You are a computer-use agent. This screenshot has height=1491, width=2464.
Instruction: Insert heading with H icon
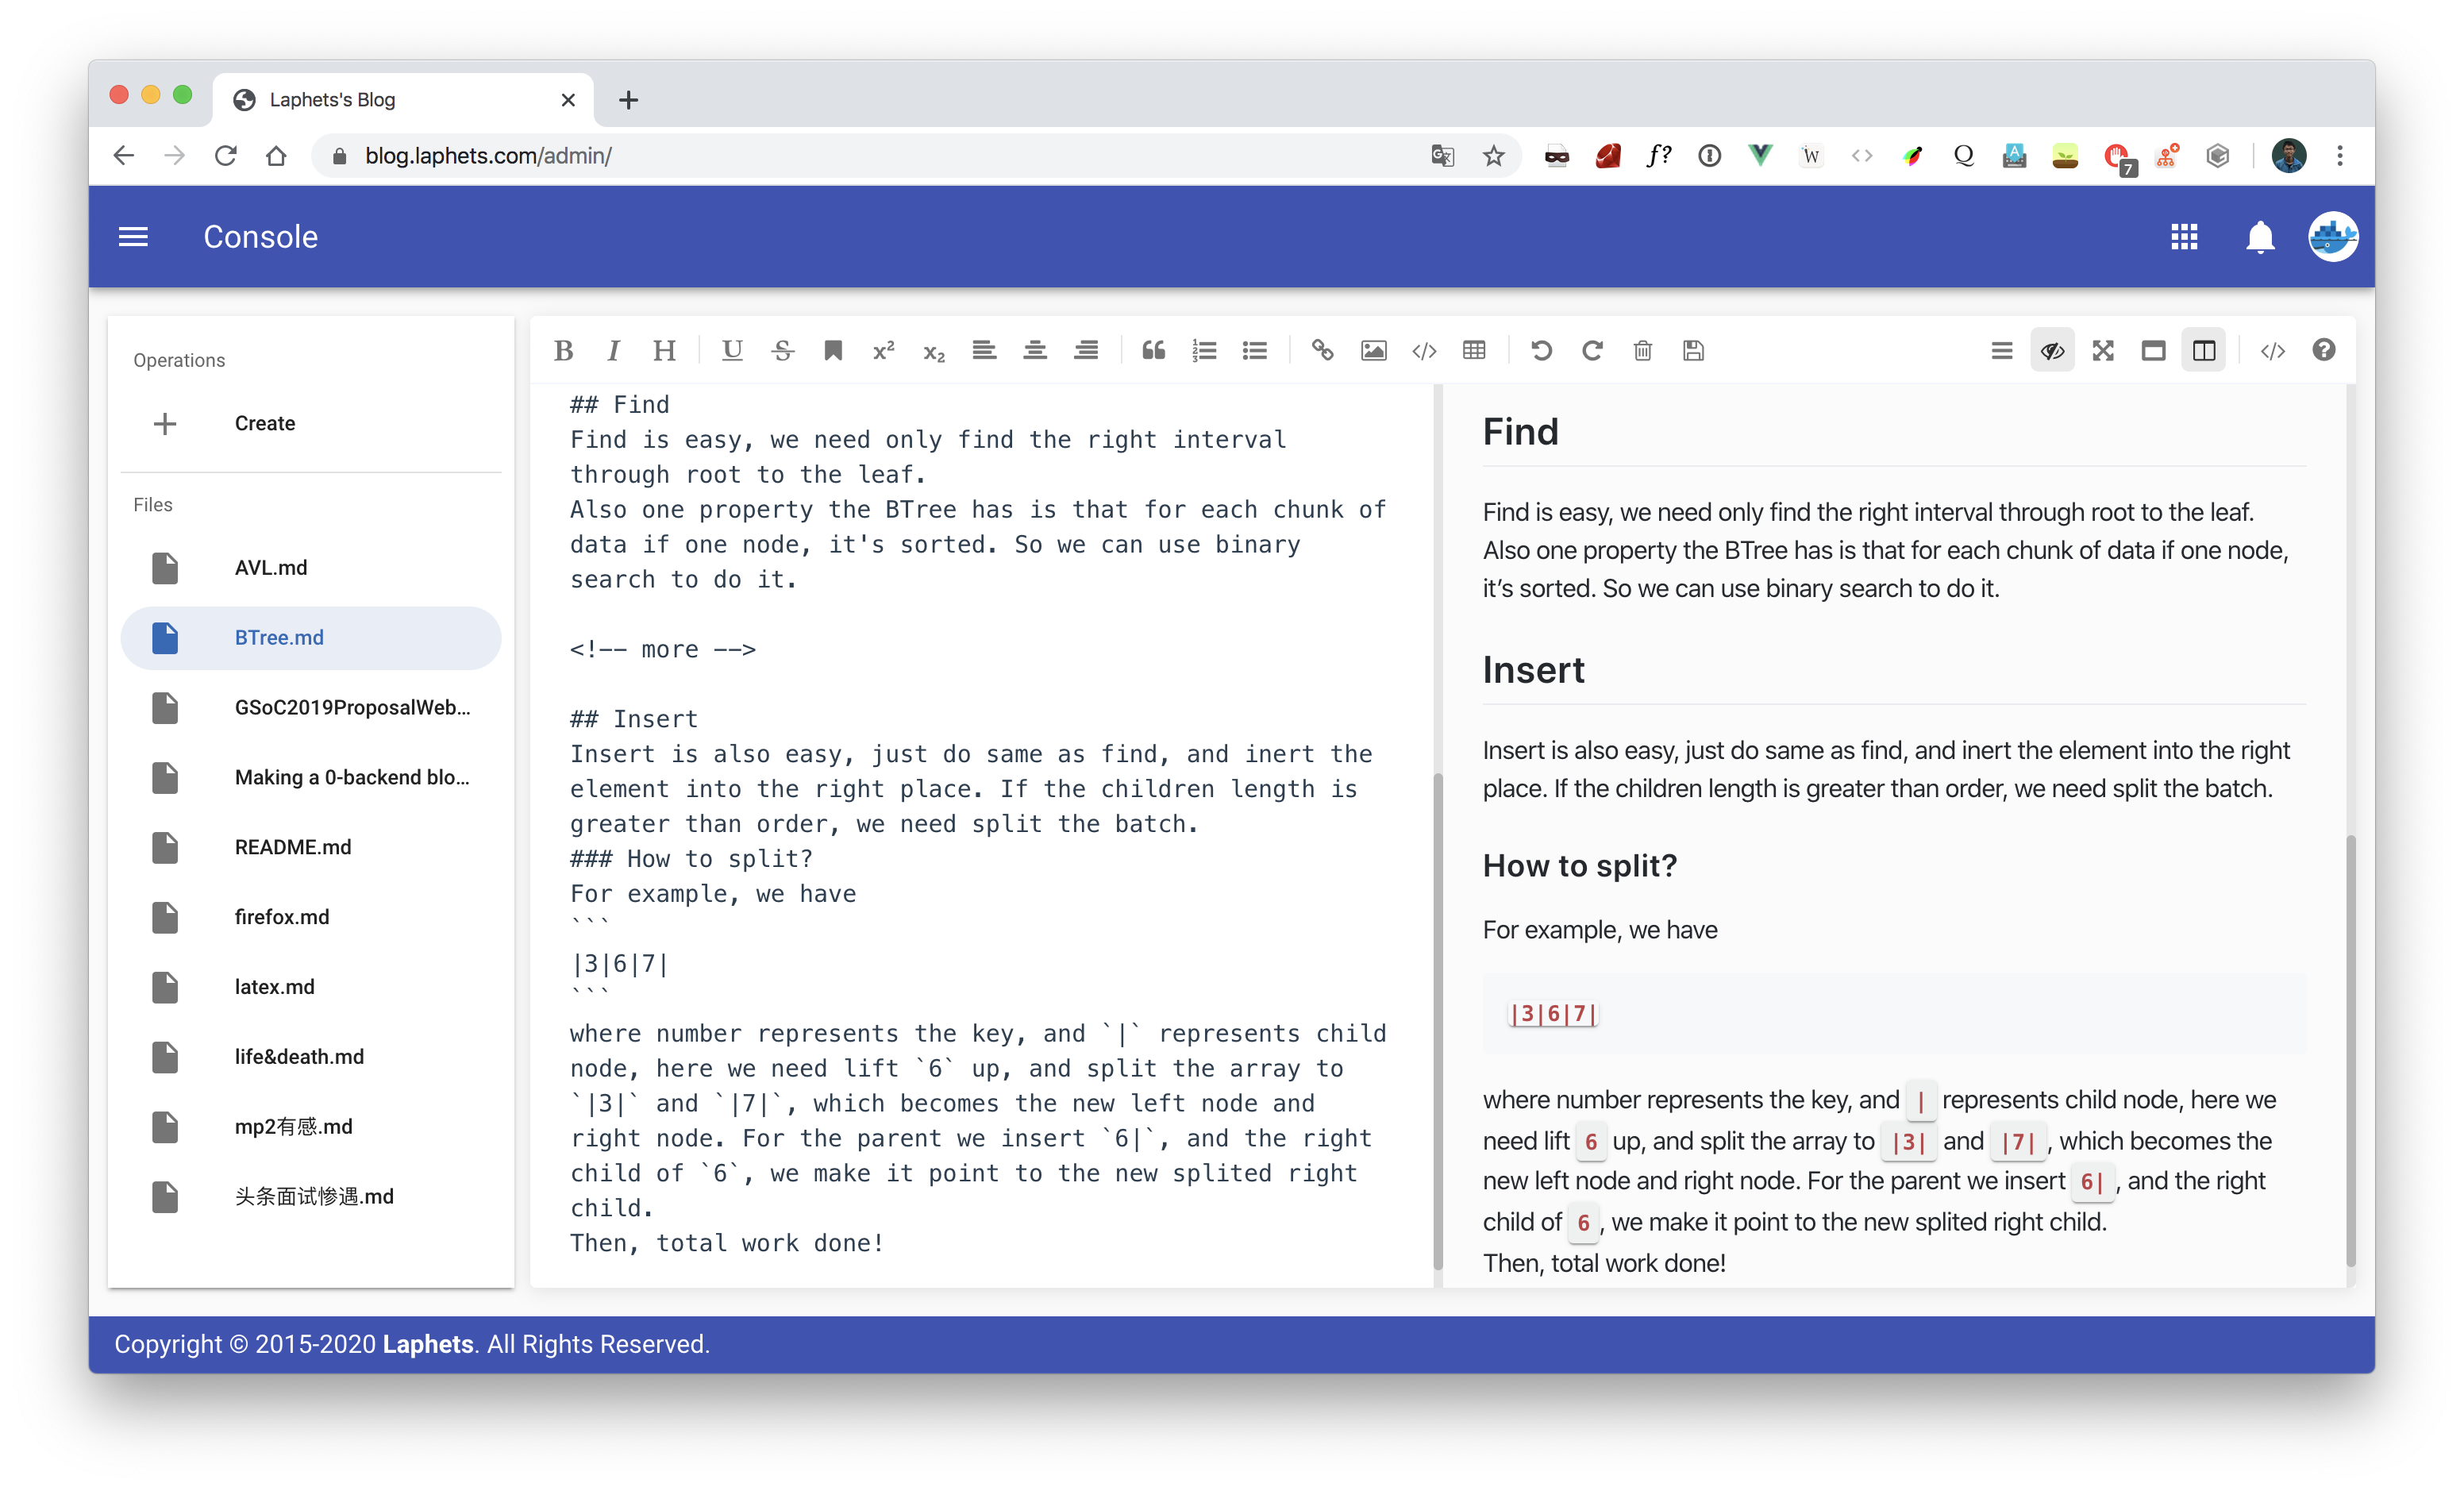[664, 350]
